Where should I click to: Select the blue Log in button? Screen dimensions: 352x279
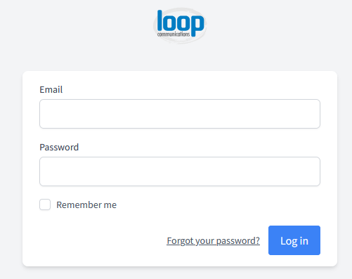click(294, 240)
